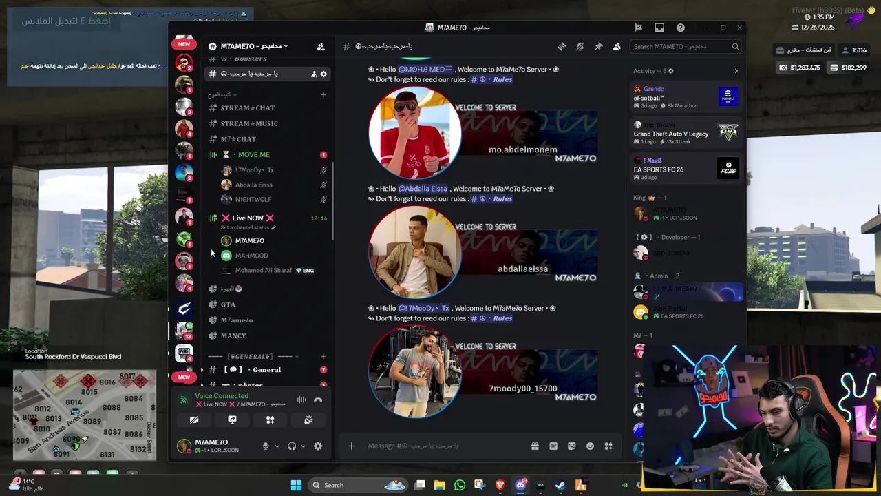Open File Explorer from the taskbar
Viewport: 881px width, 496px height.
(440, 485)
